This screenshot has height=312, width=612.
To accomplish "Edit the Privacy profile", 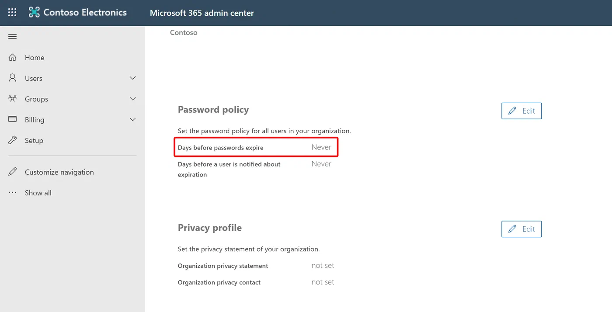I will (522, 229).
